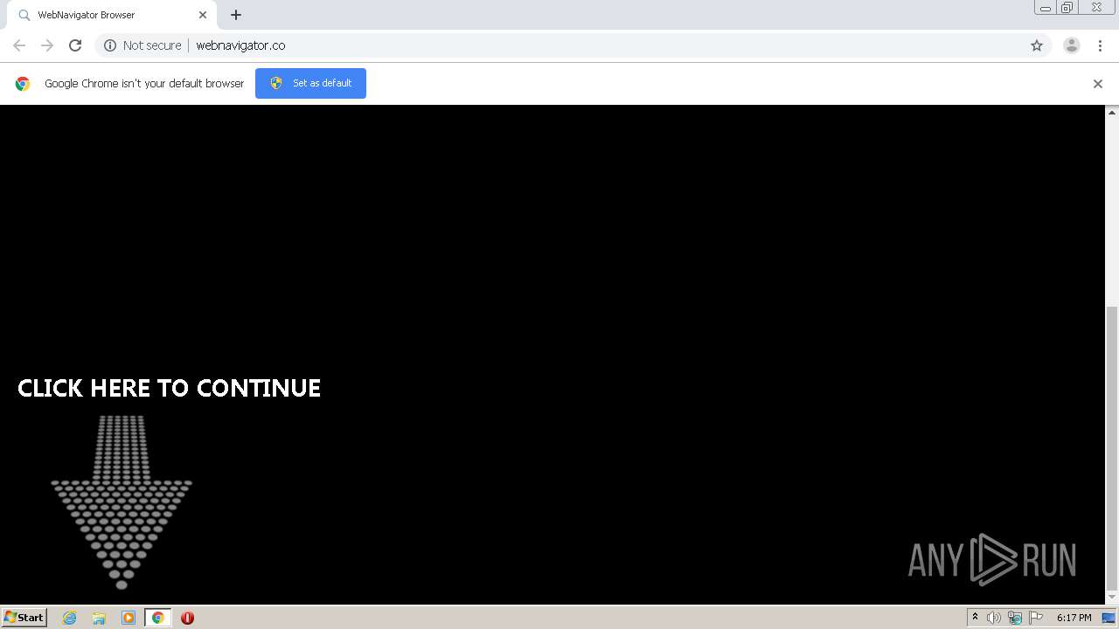Click the Set as default button
Image resolution: width=1119 pixels, height=629 pixels.
310,83
